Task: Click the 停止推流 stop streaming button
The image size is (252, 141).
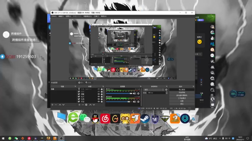Action: click(x=182, y=90)
